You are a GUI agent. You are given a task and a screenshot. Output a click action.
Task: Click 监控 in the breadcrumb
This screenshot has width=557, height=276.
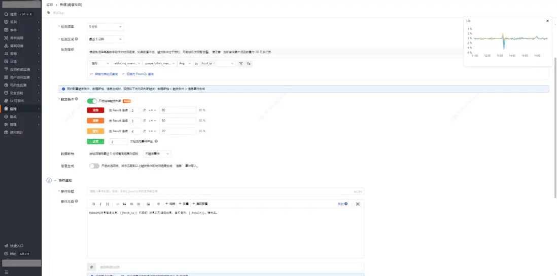(x=49, y=5)
